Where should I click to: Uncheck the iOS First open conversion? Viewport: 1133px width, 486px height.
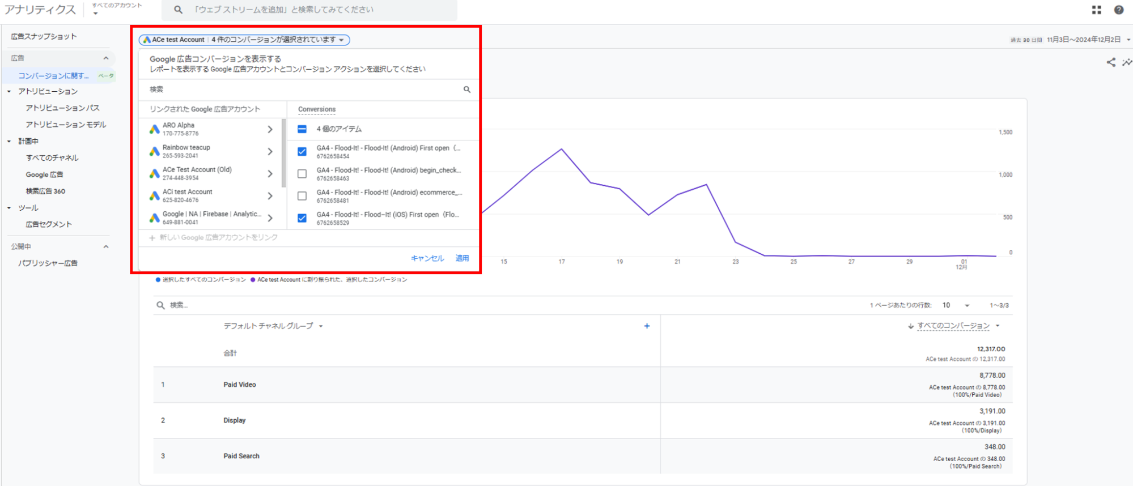(302, 218)
